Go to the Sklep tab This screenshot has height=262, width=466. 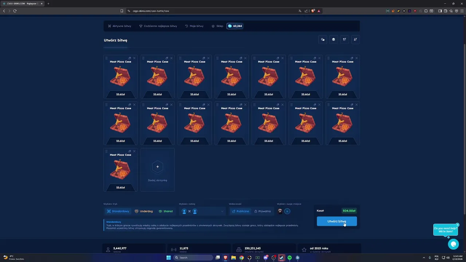[217, 26]
